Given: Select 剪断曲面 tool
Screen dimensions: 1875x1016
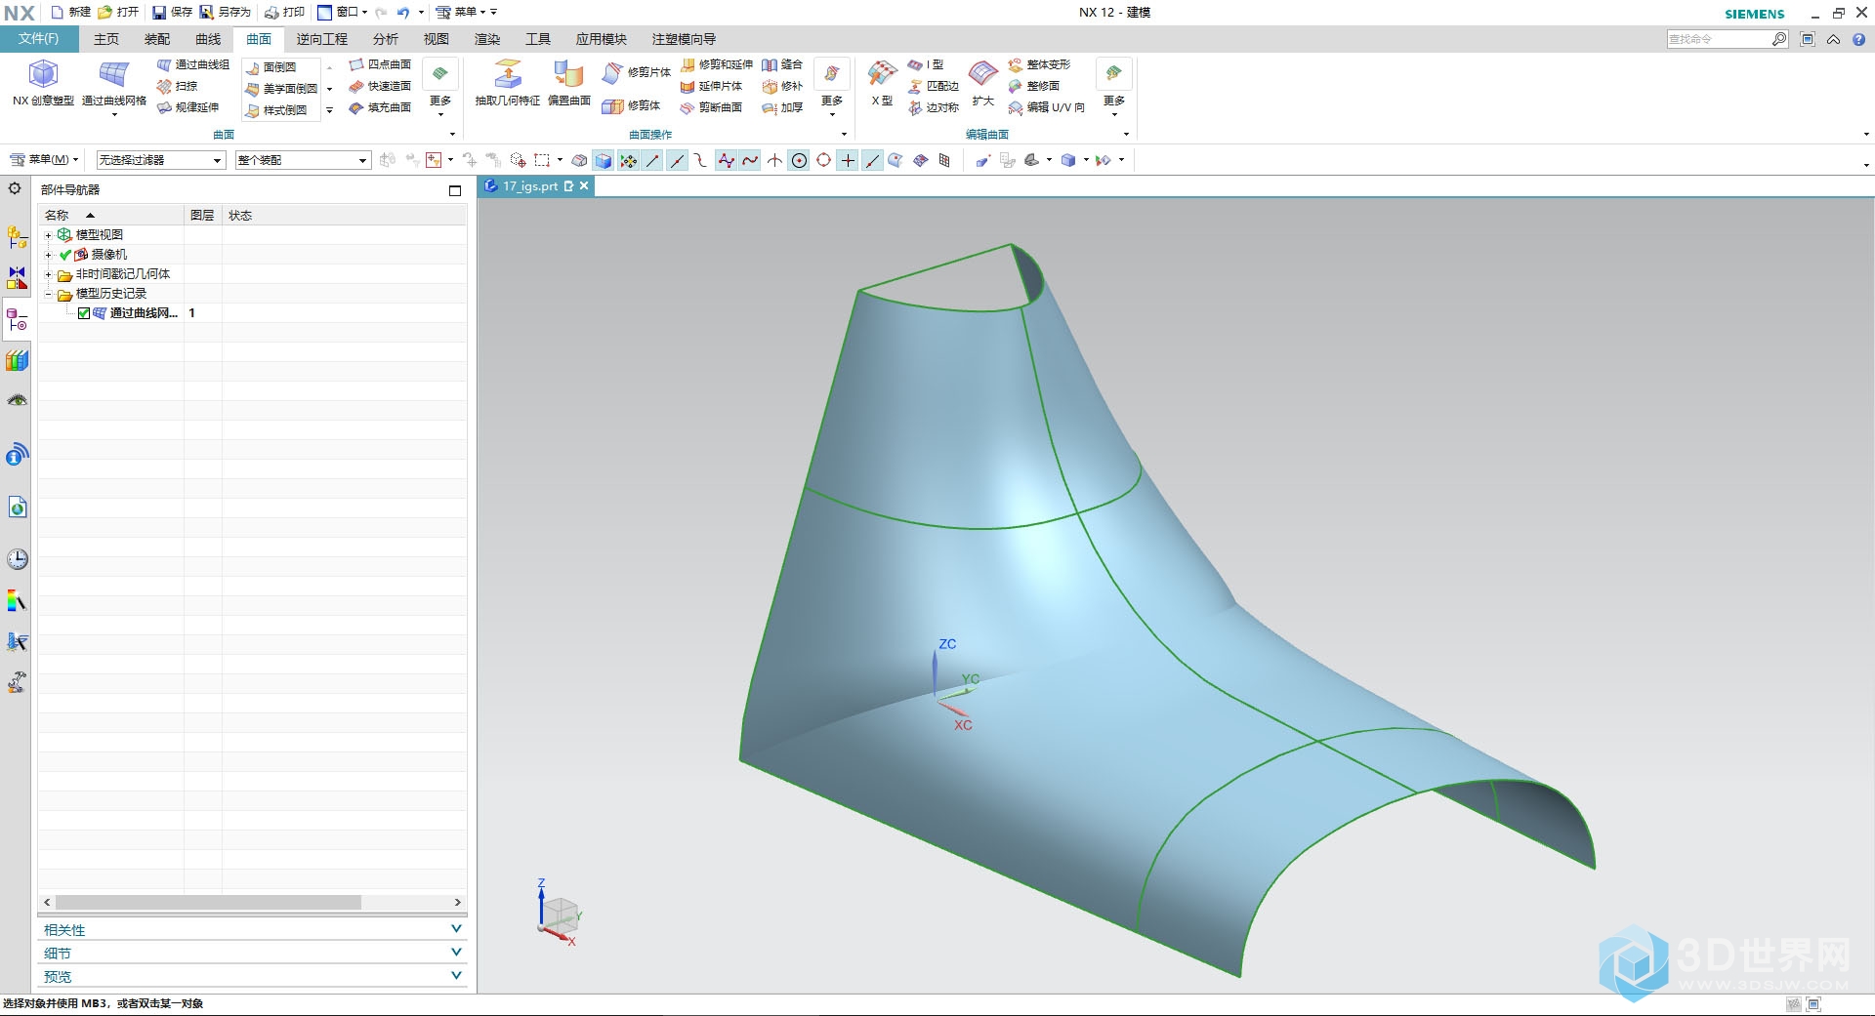Looking at the screenshot, I should click(x=711, y=107).
